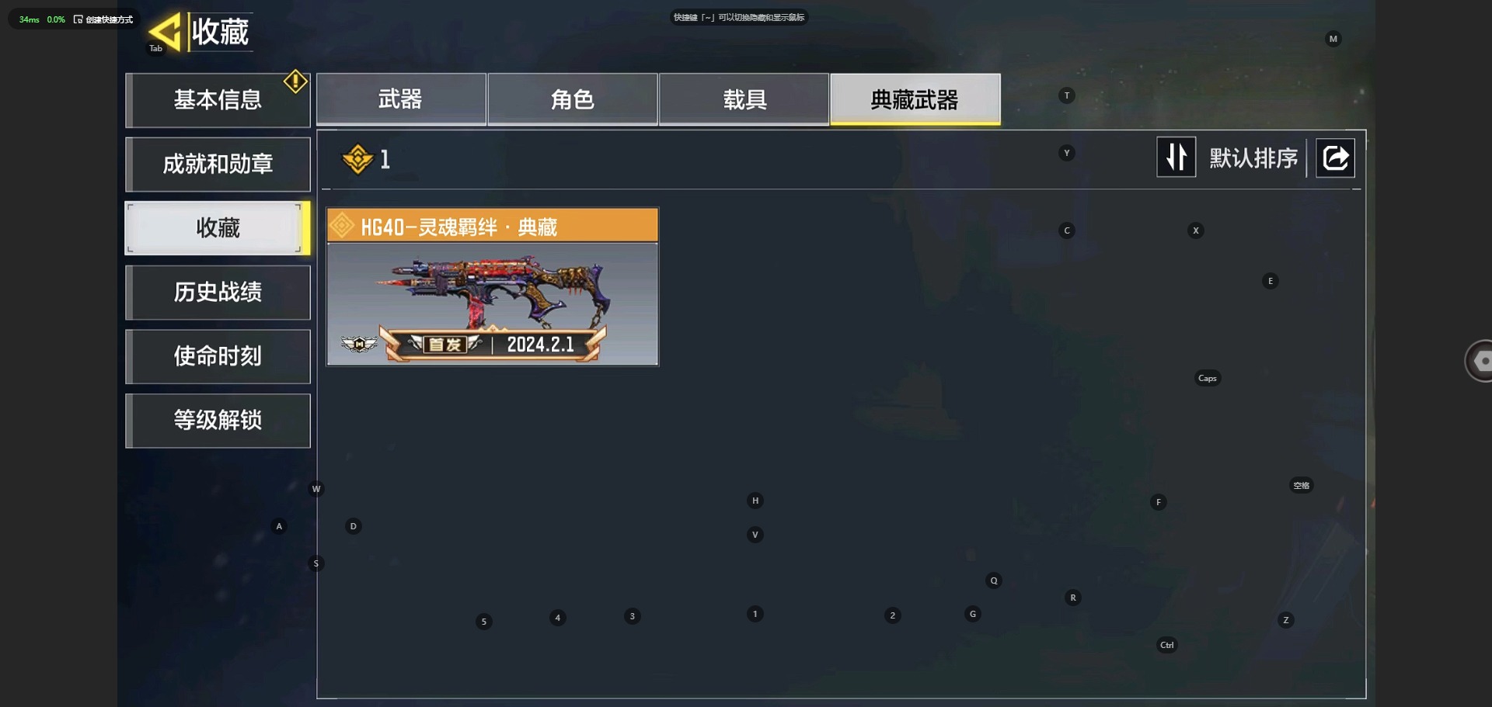Select the HG40-灵魂羁绊 weapon card
The width and height of the screenshot is (1492, 707).
[x=493, y=286]
